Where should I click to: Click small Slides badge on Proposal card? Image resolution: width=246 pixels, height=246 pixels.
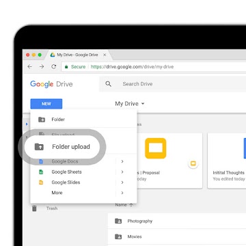pyautogui.click(x=193, y=163)
